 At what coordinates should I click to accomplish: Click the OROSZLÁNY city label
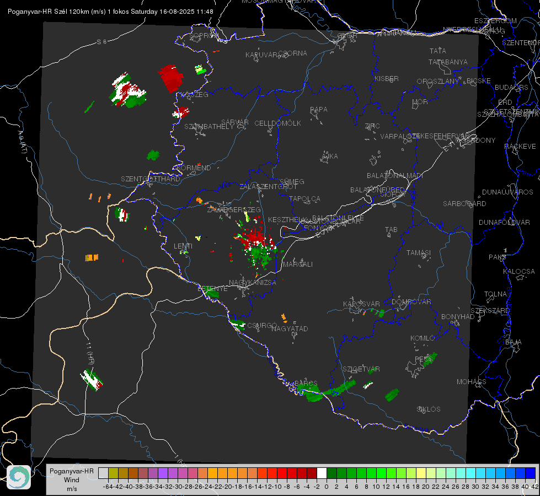438,82
